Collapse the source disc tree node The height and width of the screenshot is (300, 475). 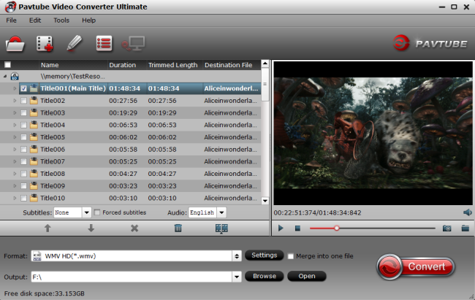click(5, 77)
